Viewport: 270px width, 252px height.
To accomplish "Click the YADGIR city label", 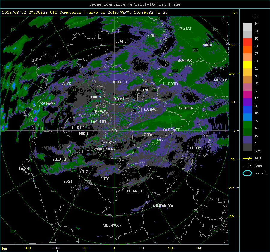I will coord(208,45).
